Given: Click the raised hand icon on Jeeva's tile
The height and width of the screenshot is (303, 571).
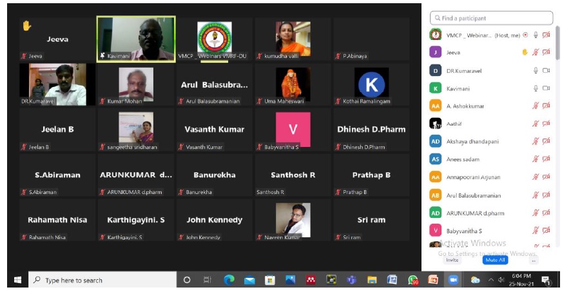Looking at the screenshot, I should [x=26, y=26].
